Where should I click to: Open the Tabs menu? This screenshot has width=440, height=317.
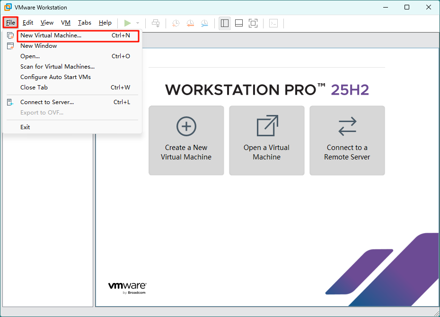tap(85, 22)
